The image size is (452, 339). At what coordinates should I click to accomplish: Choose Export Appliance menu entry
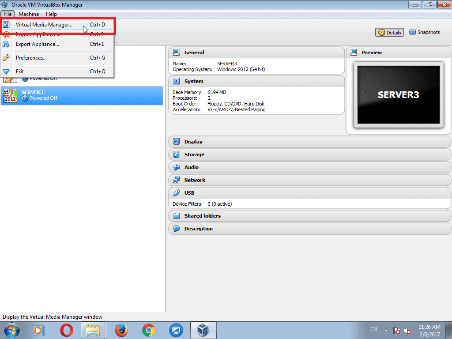coord(57,44)
